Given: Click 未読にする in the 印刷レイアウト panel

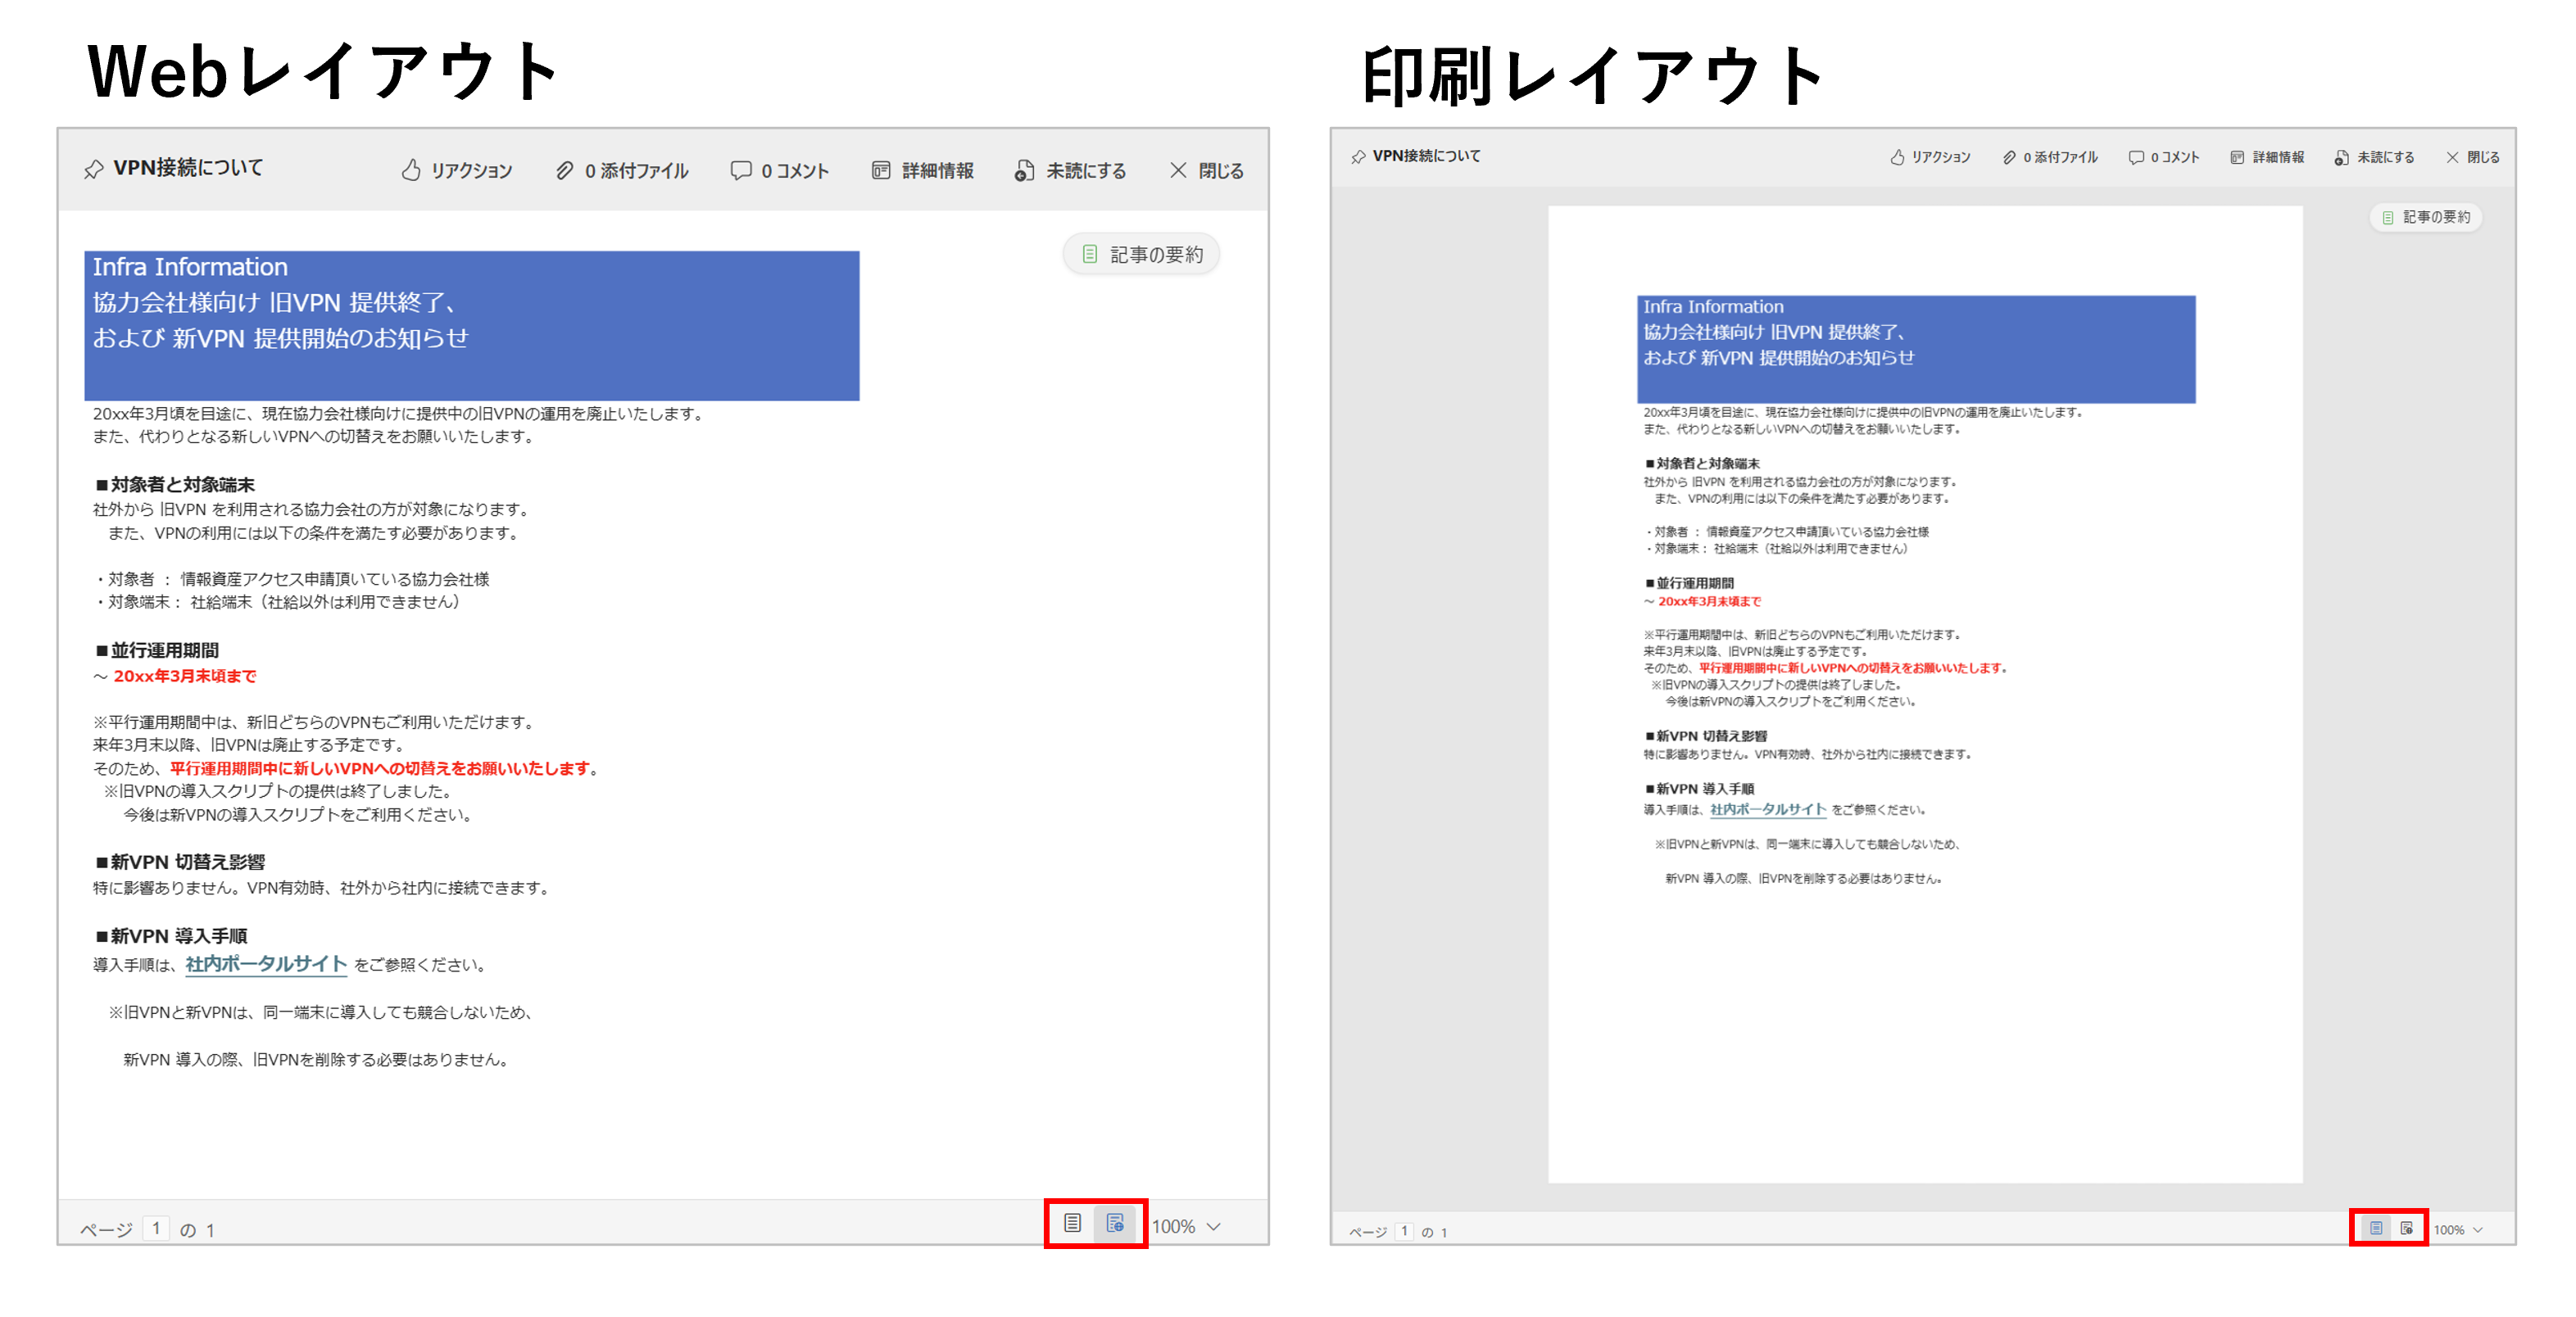Looking at the screenshot, I should point(2374,158).
